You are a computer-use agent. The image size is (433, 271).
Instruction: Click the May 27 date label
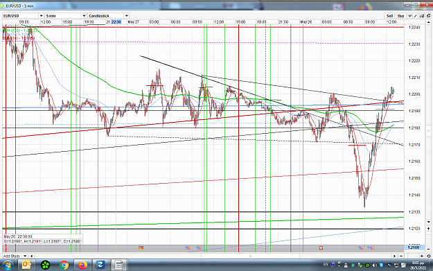(x=134, y=21)
